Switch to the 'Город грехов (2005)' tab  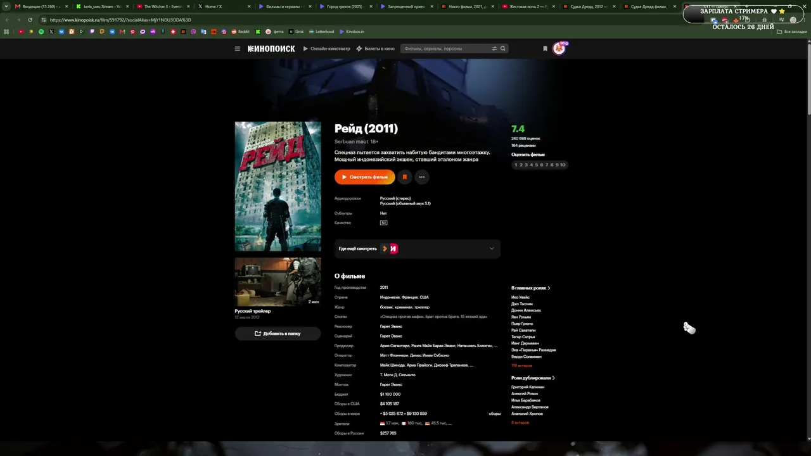pyautogui.click(x=344, y=6)
